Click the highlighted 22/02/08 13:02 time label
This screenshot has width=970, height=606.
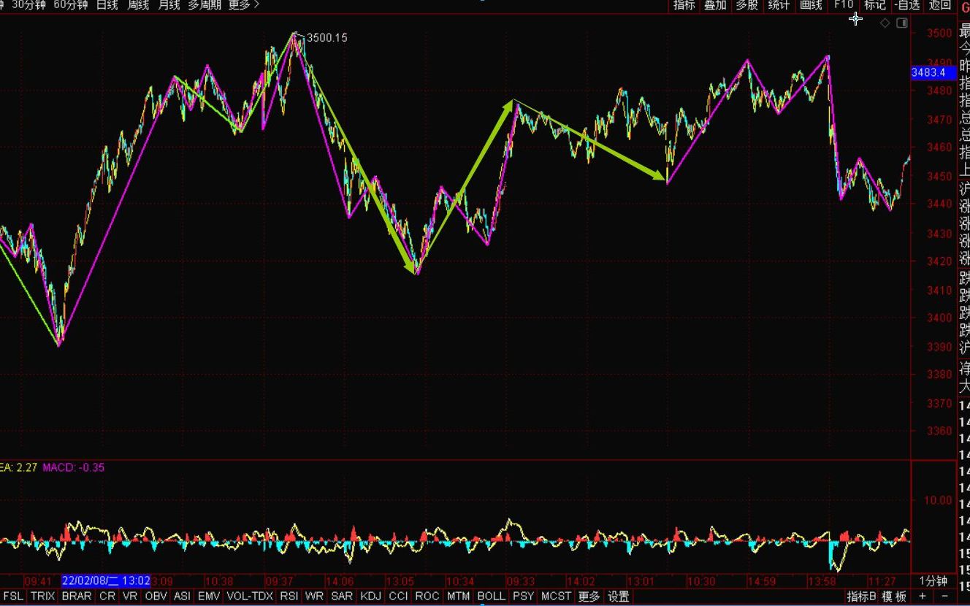(106, 581)
